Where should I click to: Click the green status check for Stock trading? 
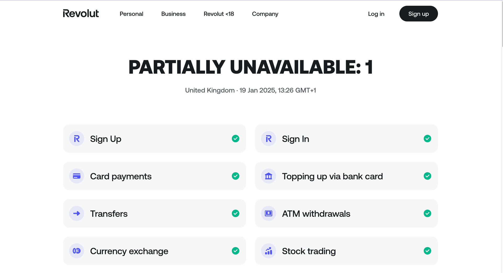click(428, 251)
